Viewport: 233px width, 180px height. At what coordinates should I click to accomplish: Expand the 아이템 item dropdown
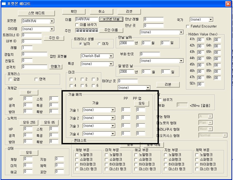[x=52, y=29]
